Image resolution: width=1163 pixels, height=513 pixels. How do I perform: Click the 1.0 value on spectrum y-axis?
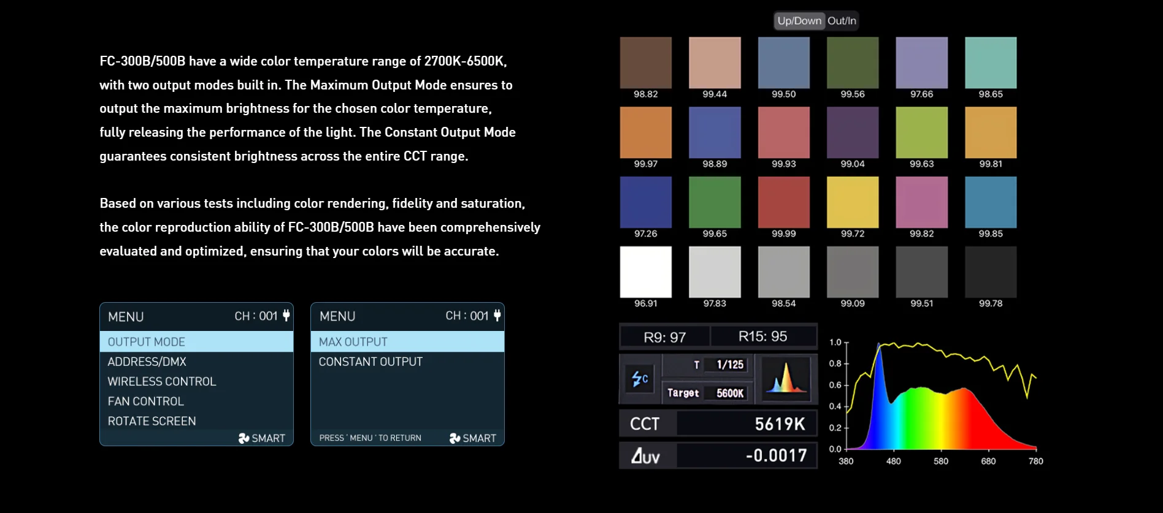coord(835,343)
